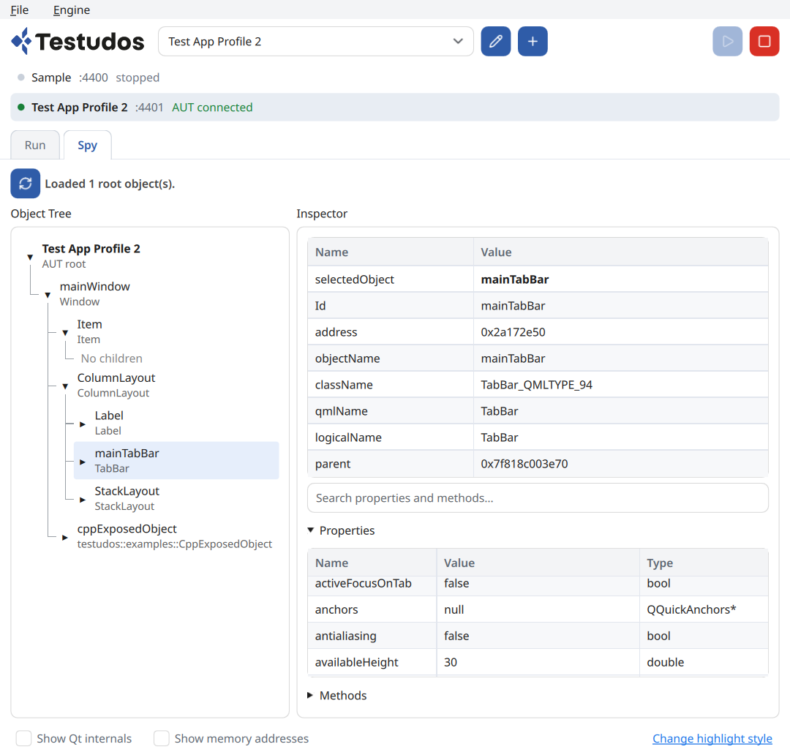Open the Test App Profile 2 dropdown
The height and width of the screenshot is (755, 790).
click(315, 41)
